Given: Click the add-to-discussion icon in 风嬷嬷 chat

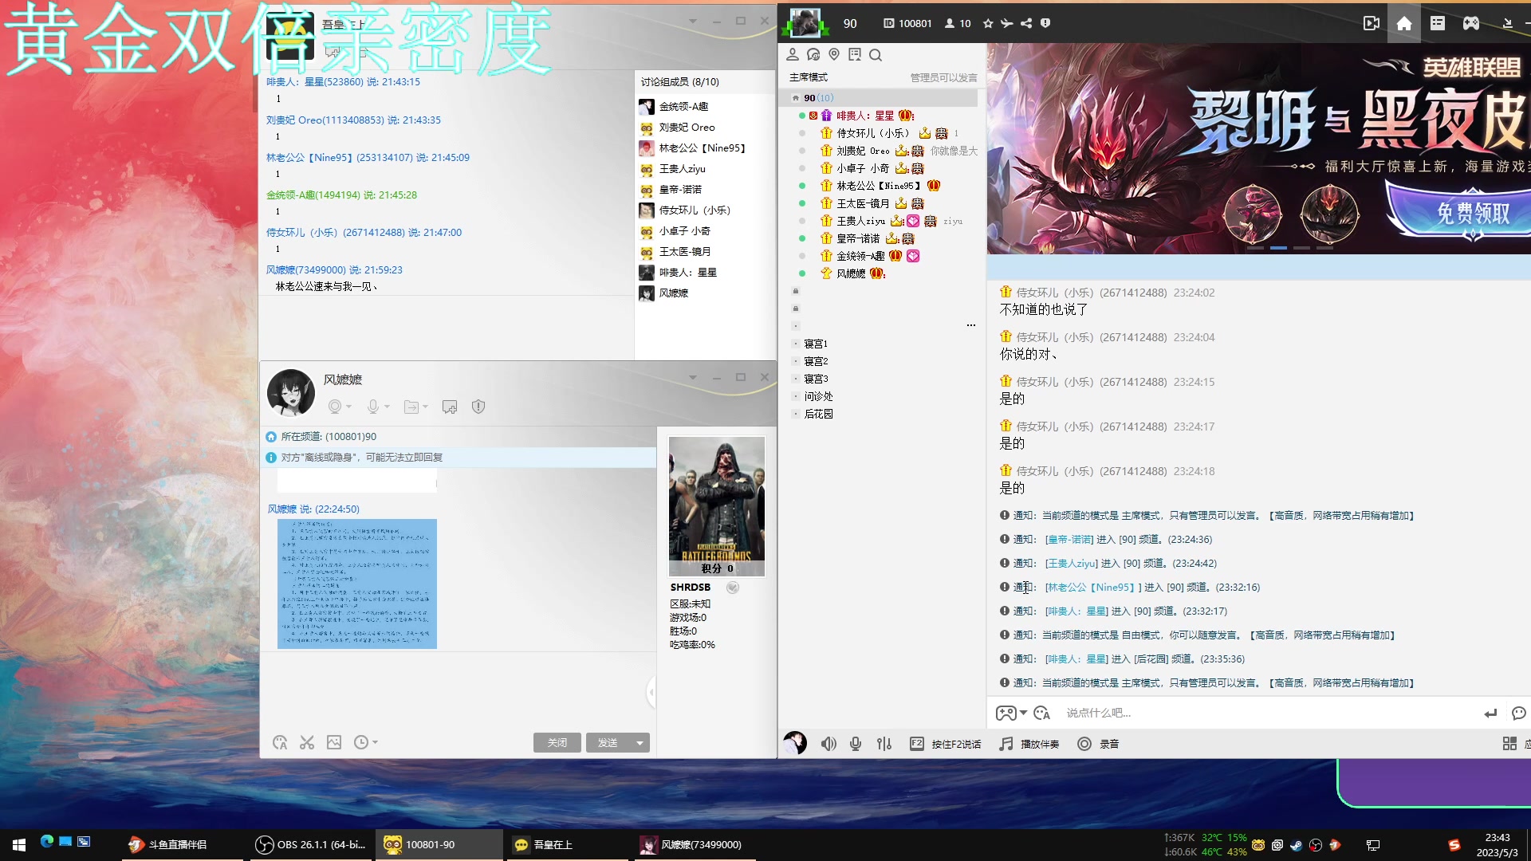Looking at the screenshot, I should click(x=450, y=407).
